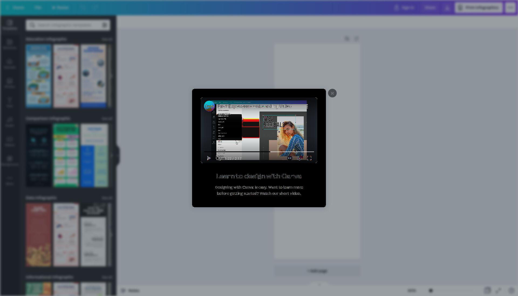Viewport: 518px width, 296px height.
Task: Click the Add page button below canvas
Action: 317,271
